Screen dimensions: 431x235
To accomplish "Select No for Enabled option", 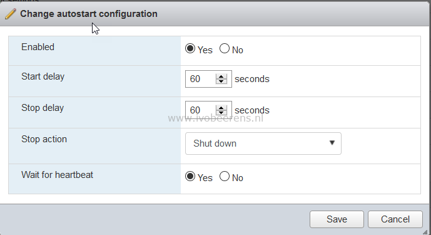I will pos(225,49).
